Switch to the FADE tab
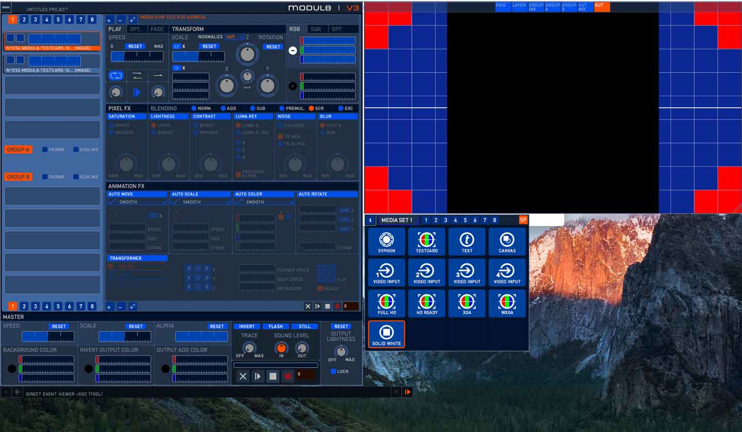The height and width of the screenshot is (432, 742). [x=157, y=29]
